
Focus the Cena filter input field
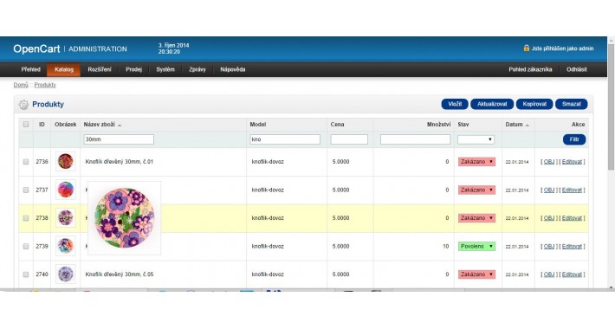tap(349, 139)
